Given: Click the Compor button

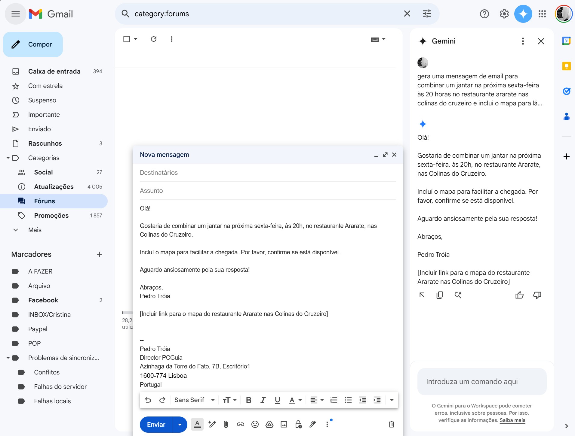Looking at the screenshot, I should point(33,44).
